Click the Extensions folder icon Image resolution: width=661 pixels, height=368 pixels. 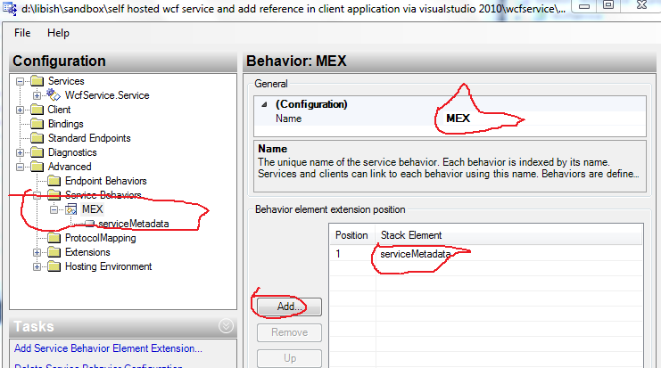(54, 252)
